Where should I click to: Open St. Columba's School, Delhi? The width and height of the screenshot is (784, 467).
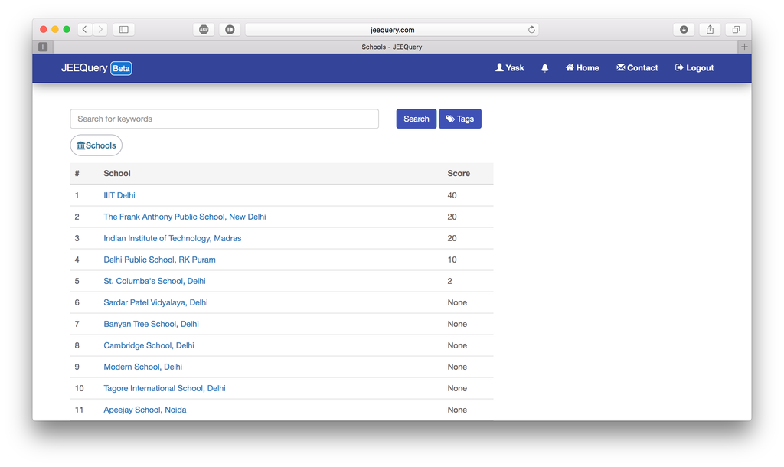[x=155, y=282]
